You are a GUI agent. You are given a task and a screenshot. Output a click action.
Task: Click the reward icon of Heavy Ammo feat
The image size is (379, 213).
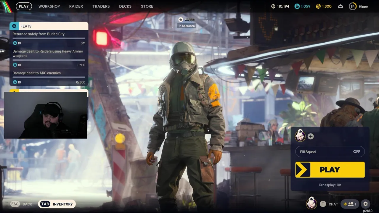(x=15, y=65)
